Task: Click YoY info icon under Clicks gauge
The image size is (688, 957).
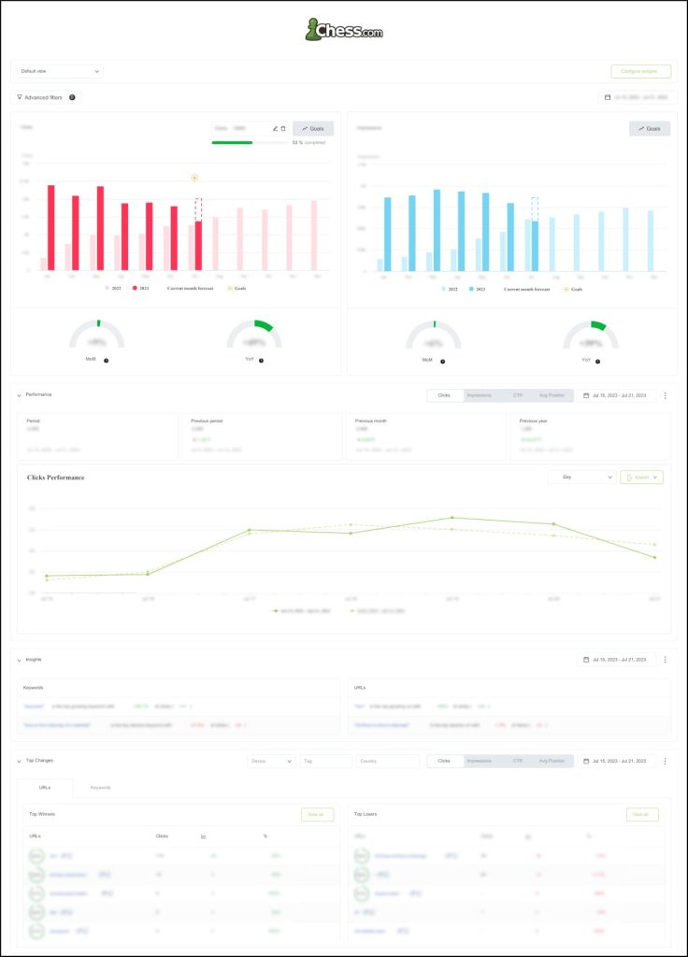Action: [x=262, y=361]
